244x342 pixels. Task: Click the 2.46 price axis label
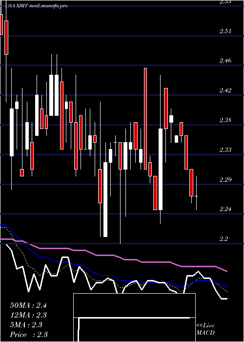click(225, 61)
